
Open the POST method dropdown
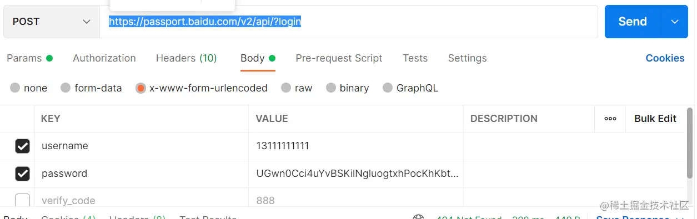coord(52,22)
